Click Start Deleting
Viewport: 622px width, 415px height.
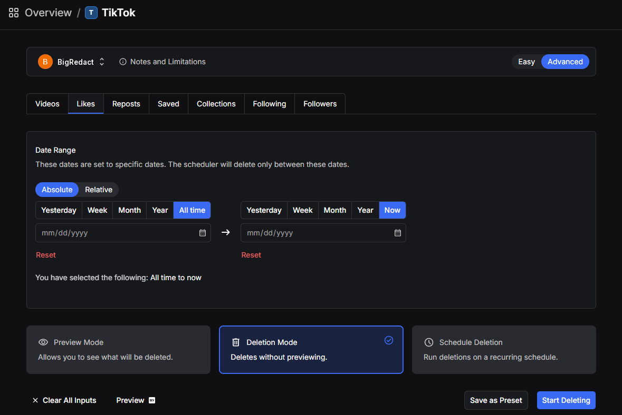point(566,400)
